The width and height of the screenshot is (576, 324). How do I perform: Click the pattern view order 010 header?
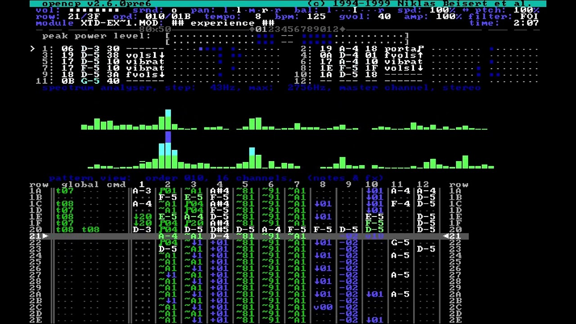(x=216, y=178)
